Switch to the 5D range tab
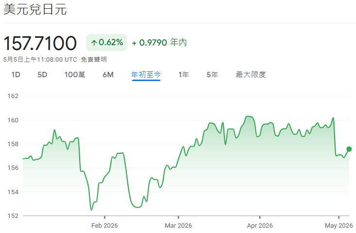The image size is (356, 233). point(42,75)
